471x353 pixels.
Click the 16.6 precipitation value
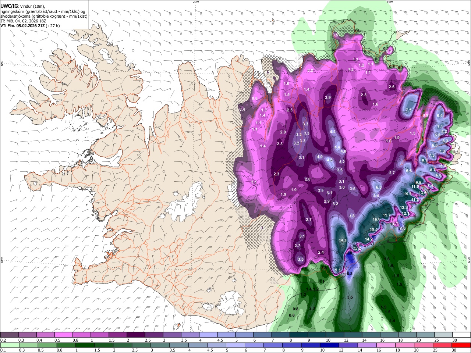[376, 220]
